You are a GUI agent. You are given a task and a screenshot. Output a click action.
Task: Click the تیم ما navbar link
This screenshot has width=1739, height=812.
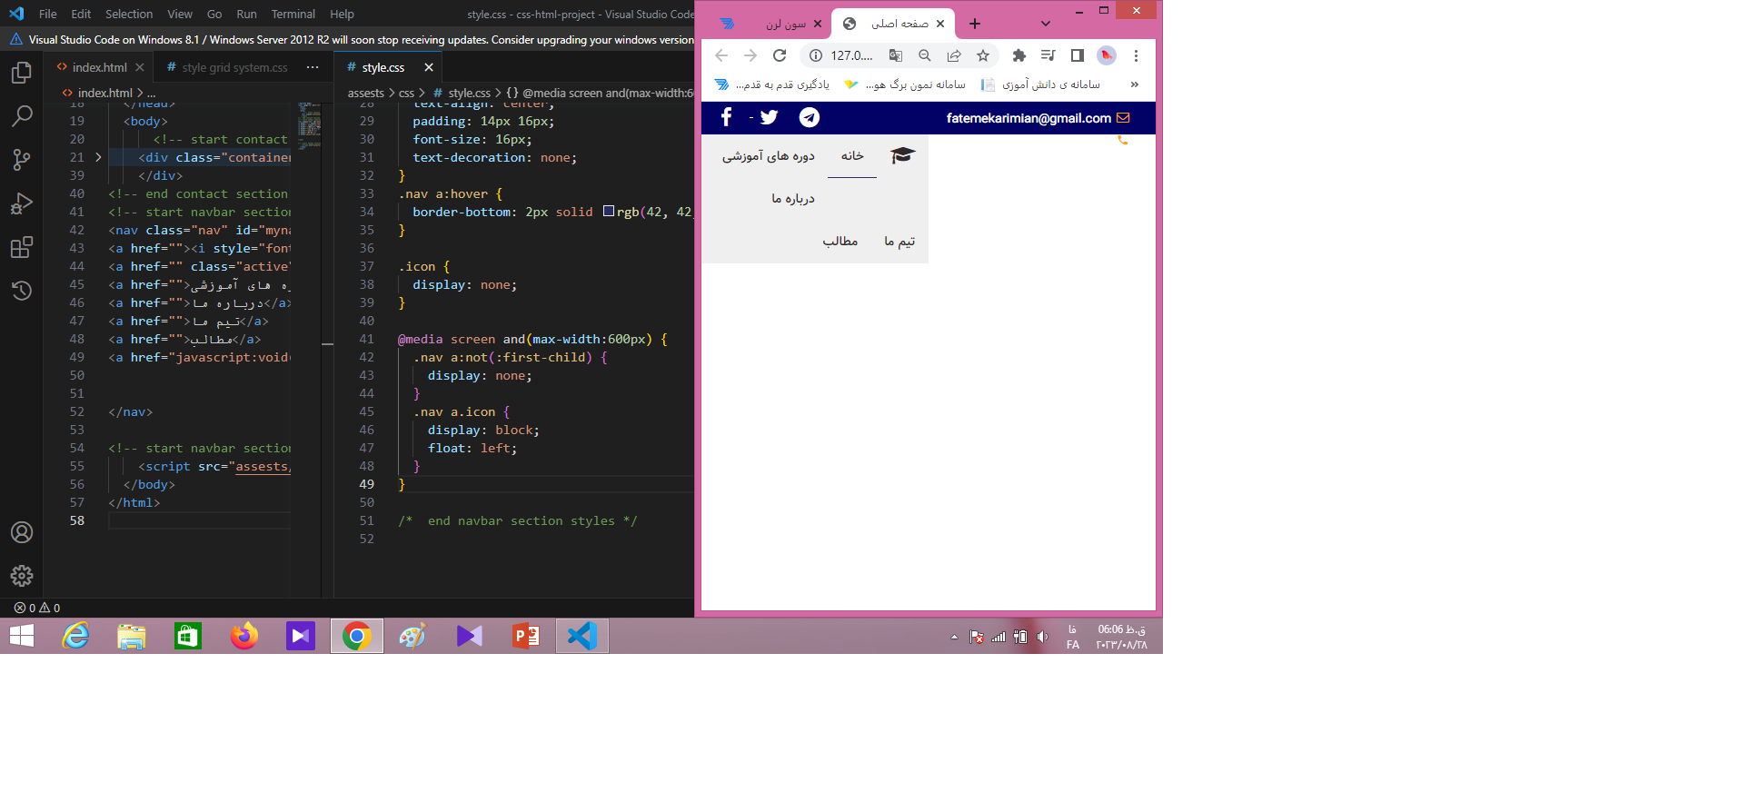[899, 241]
